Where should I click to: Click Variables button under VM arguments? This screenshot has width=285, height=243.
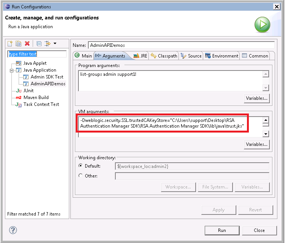click(x=256, y=144)
